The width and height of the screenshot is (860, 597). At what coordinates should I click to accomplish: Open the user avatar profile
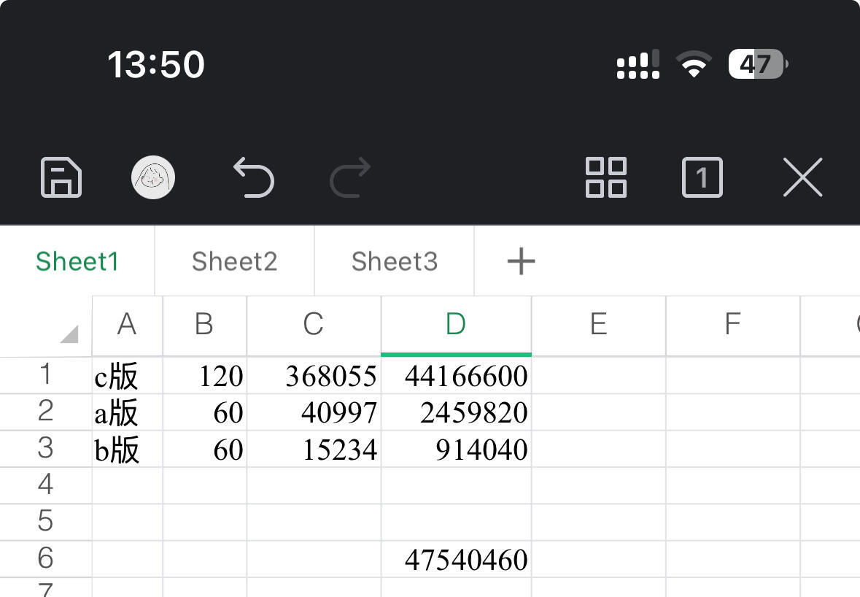[x=153, y=177]
